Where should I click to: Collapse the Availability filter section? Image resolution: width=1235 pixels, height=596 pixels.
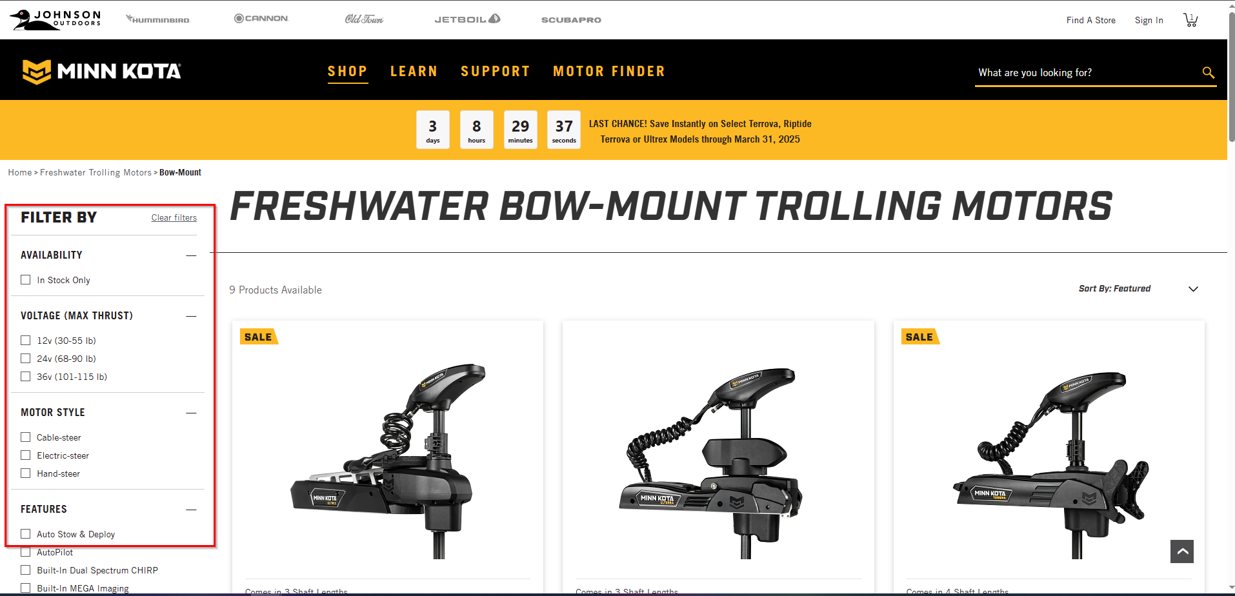coord(191,255)
